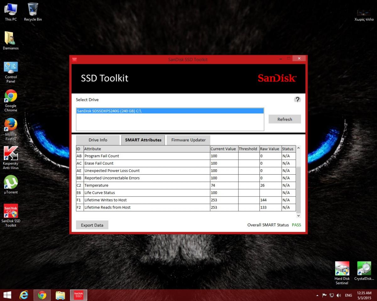Click the scrollbar up arrow in attributes table
Viewport: 377px width, 301px height.
point(298,148)
